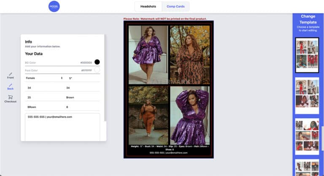The height and width of the screenshot is (176, 324).
Task: Go to Checkout via cart icon
Action: pyautogui.click(x=10, y=99)
